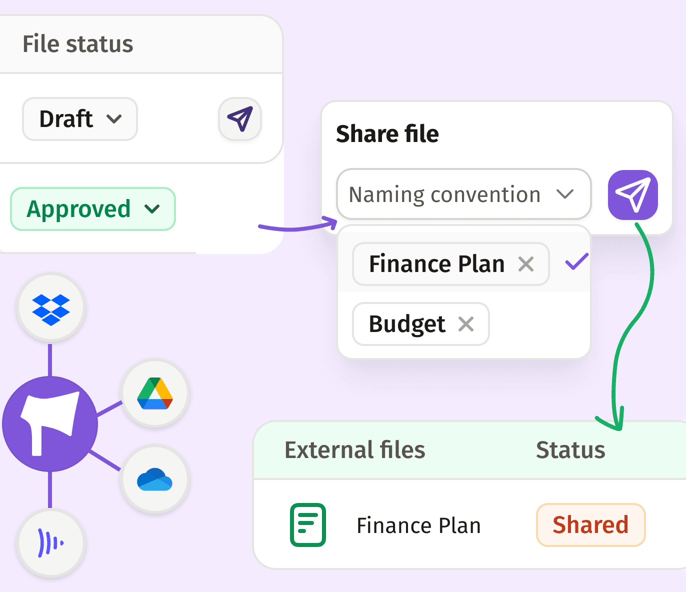This screenshot has width=686, height=592.
Task: Expand the Approved status dropdown
Action: [93, 209]
